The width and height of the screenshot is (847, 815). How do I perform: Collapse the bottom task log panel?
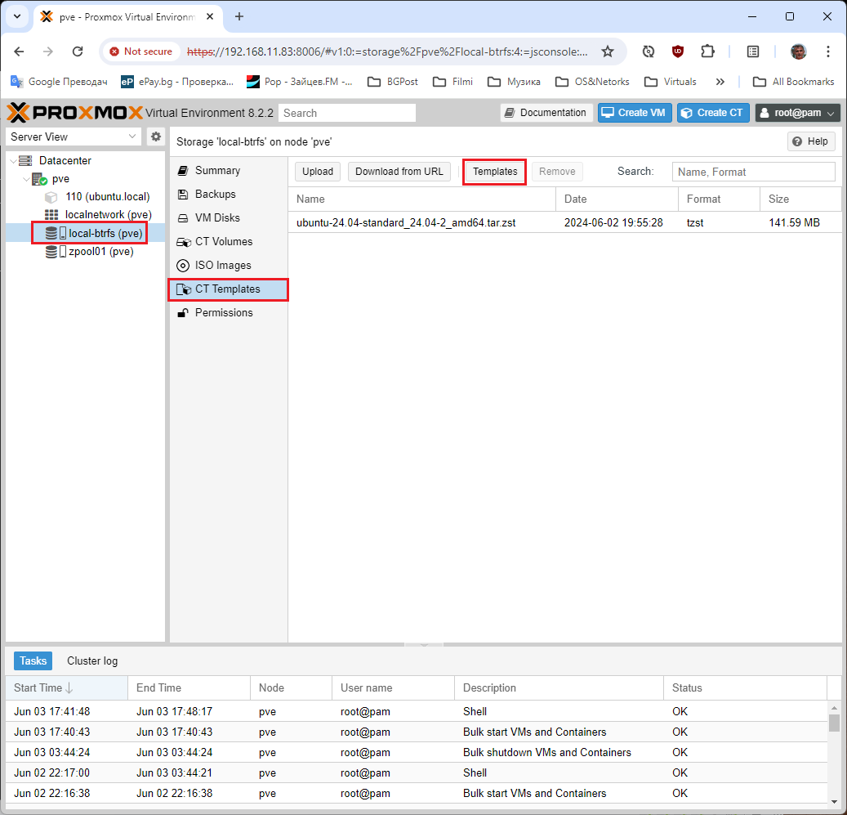click(424, 644)
